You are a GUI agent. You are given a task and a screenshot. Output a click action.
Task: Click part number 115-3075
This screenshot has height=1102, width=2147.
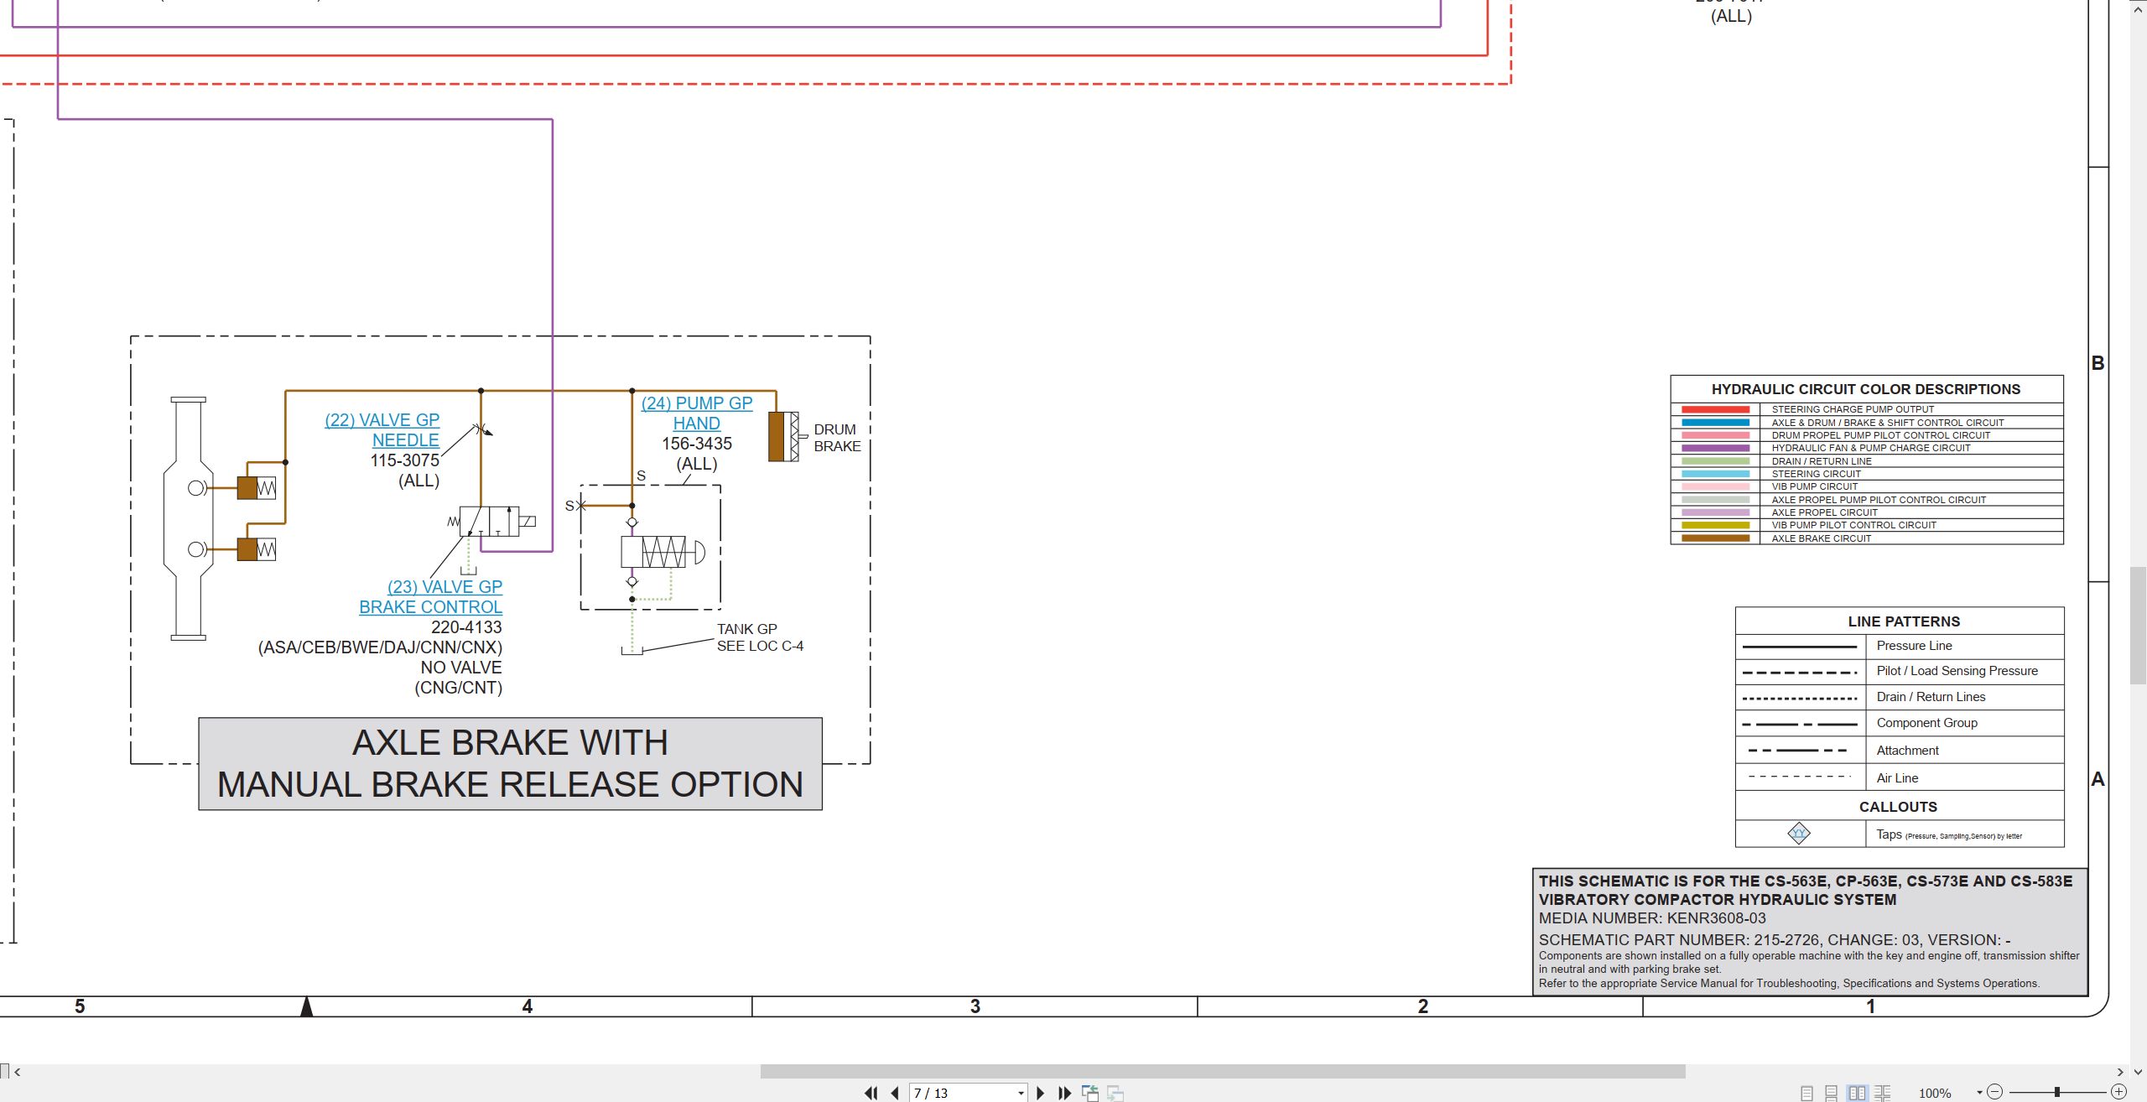405,460
